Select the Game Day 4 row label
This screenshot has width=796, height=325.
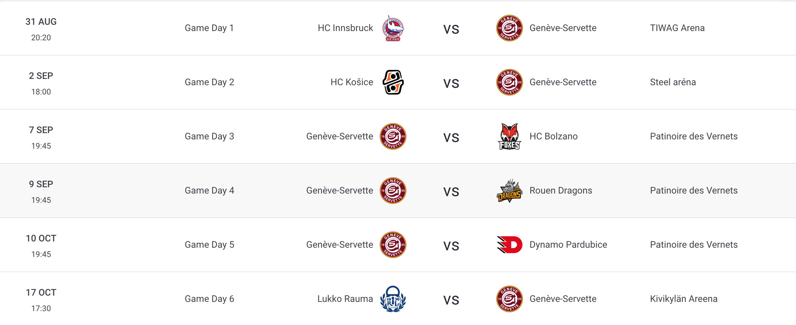pyautogui.click(x=209, y=191)
